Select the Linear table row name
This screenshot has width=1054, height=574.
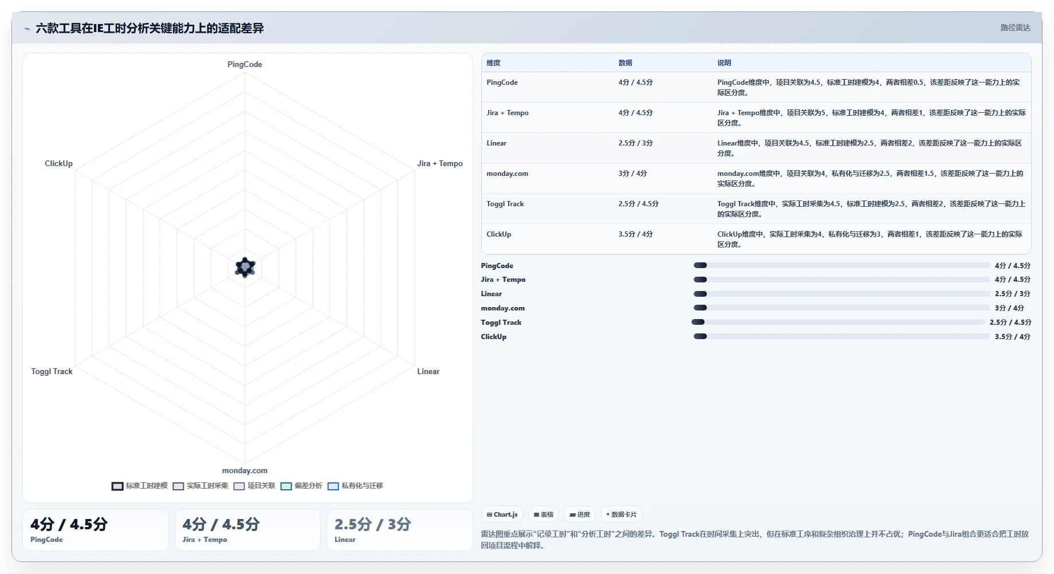496,143
